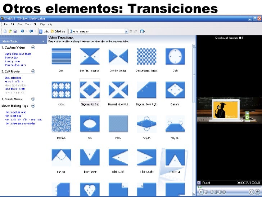Select the Dissolve transition
This screenshot has width=262, height=197.
click(x=61, y=124)
